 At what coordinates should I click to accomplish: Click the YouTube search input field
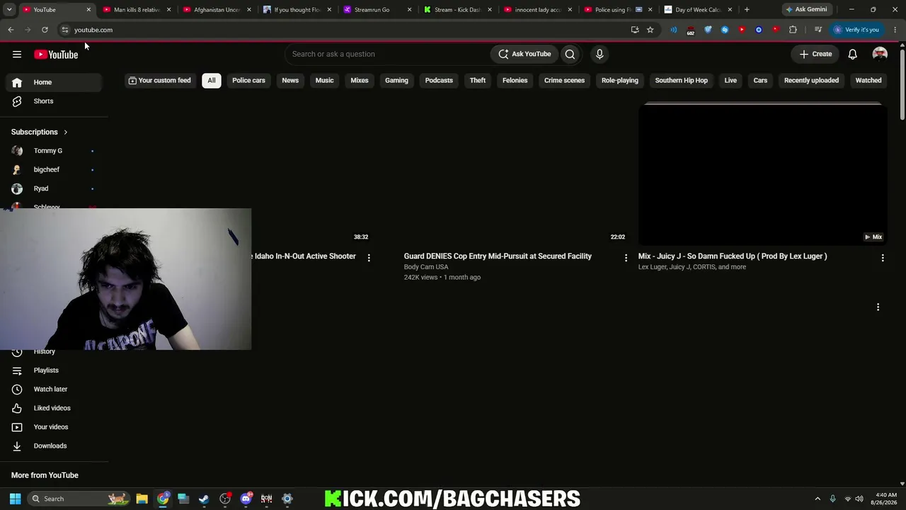386,54
